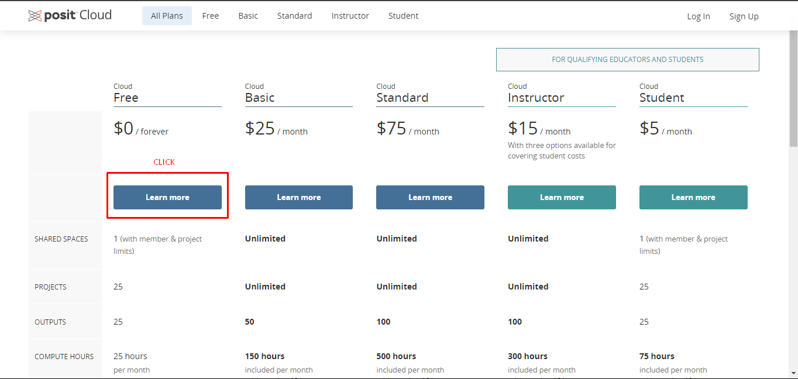Click the $5 / month price

pos(666,129)
